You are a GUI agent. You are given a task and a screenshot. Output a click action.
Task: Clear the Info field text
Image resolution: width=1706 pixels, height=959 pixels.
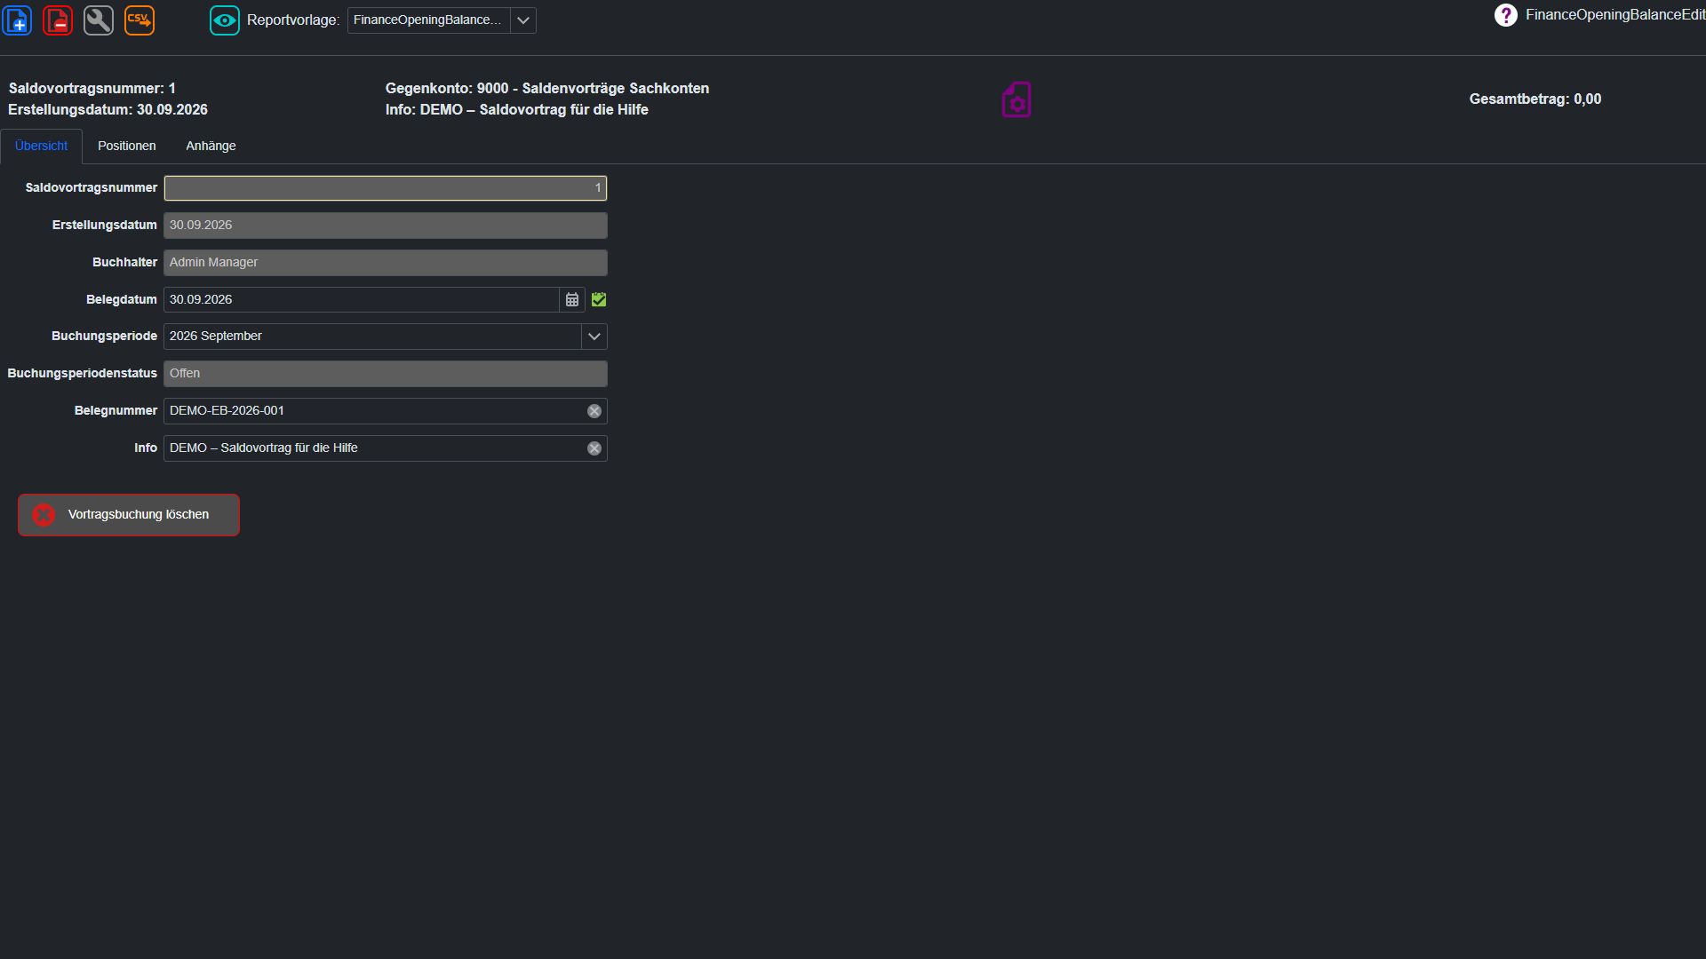click(594, 448)
